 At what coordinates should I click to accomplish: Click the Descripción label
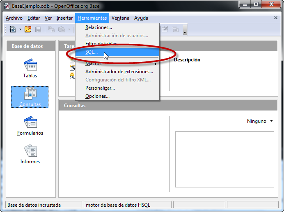tap(187, 60)
